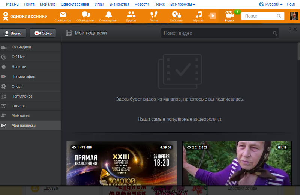
Task: Click the magnifier icon in video search
Action: (x=275, y=33)
